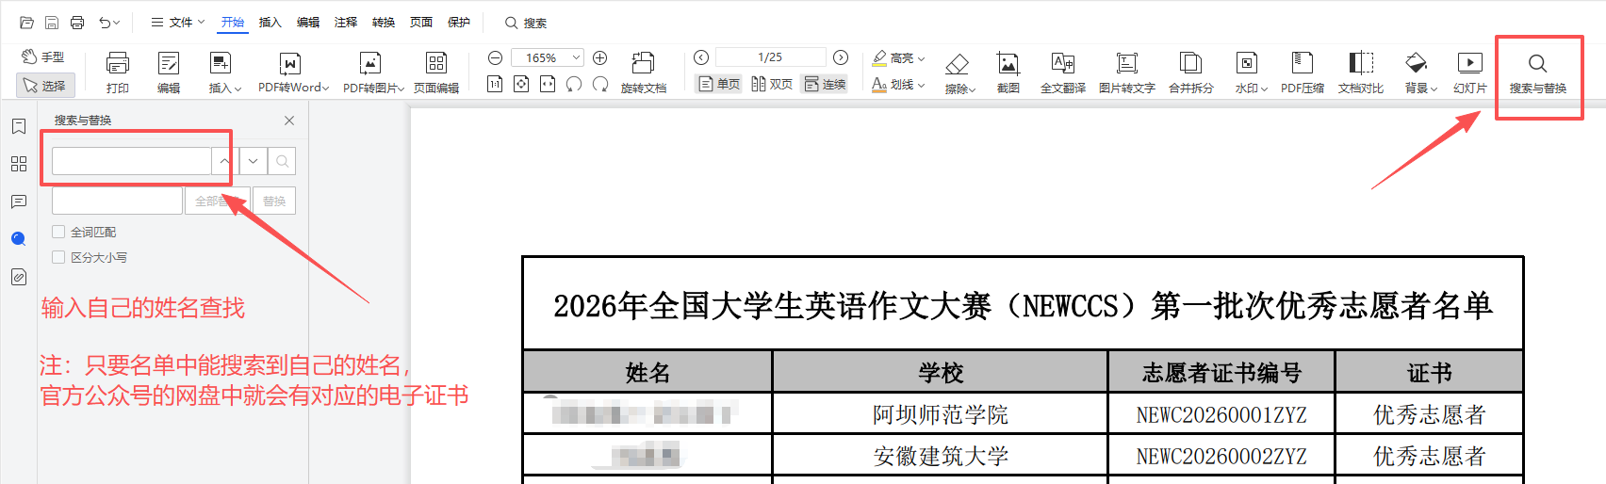Start the 幻灯片 slideshow mode
The height and width of the screenshot is (484, 1606).
click(1469, 73)
